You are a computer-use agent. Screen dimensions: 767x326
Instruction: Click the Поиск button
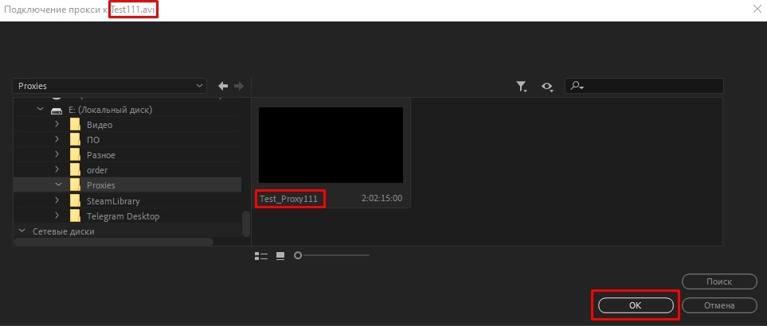pyautogui.click(x=719, y=281)
